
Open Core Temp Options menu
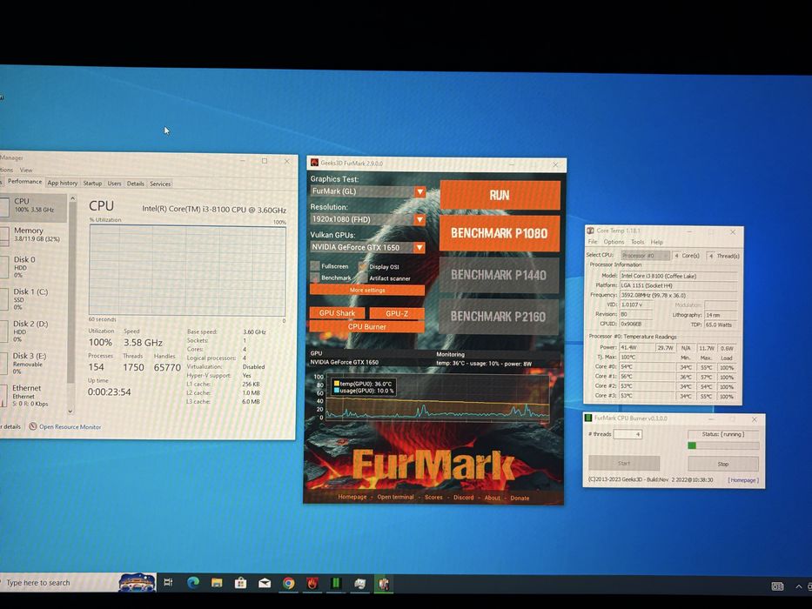point(614,242)
